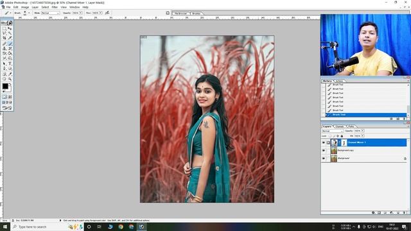411x231 pixels.
Task: Select the Lasso tool
Action: [4, 33]
